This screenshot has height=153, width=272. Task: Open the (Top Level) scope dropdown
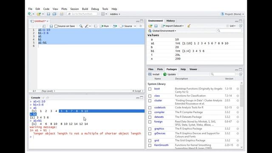coord(48,91)
